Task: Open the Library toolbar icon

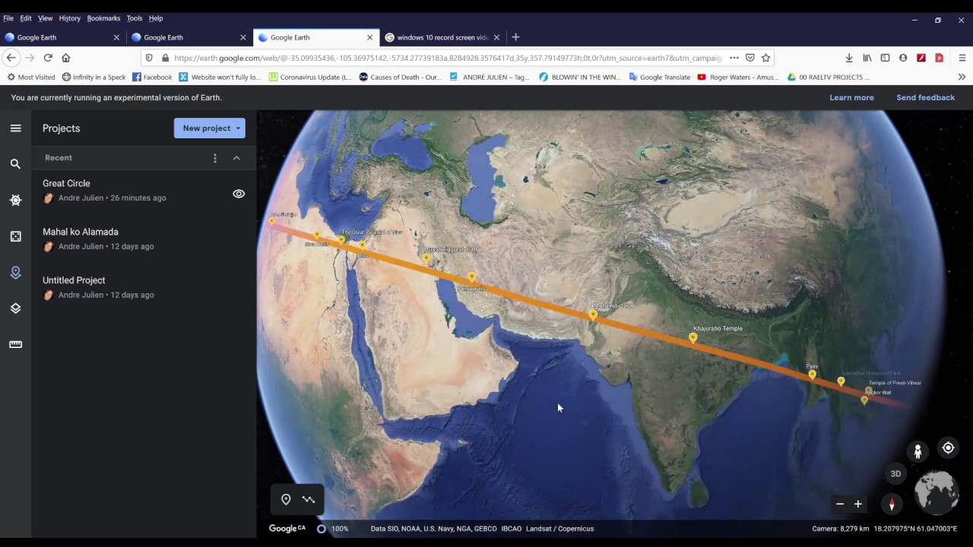Action: [x=867, y=58]
